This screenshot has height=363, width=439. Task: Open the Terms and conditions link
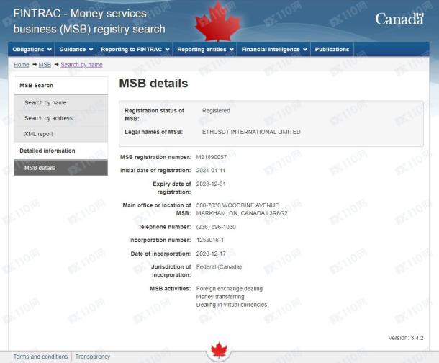click(x=40, y=357)
